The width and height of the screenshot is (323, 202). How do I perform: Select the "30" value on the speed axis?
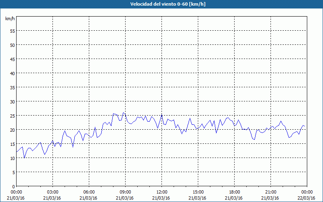(x=13, y=103)
